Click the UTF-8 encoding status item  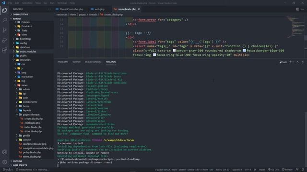(248, 170)
